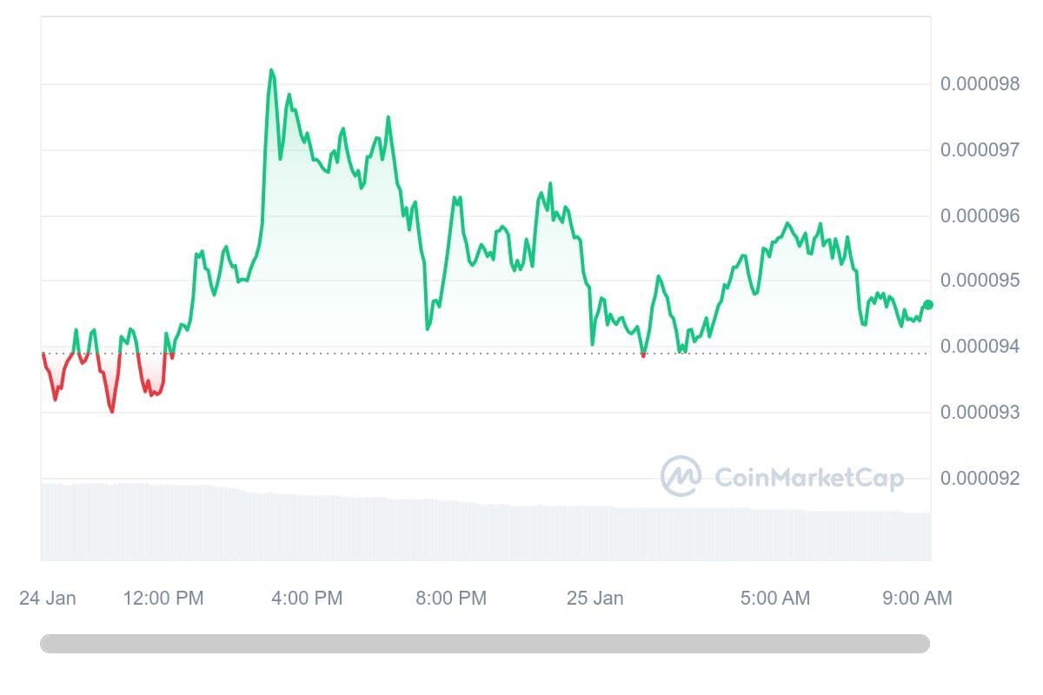The image size is (1043, 695).
Task: Select the 4:00 PM time label
Action: click(x=307, y=599)
